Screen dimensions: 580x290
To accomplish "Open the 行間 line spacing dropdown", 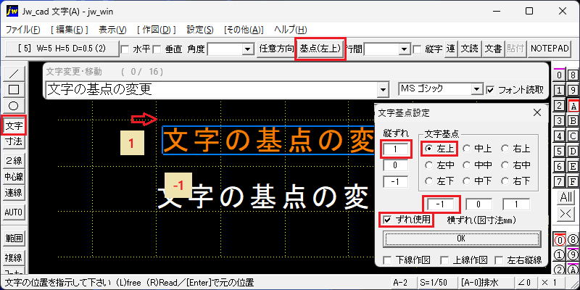I will click(405, 49).
